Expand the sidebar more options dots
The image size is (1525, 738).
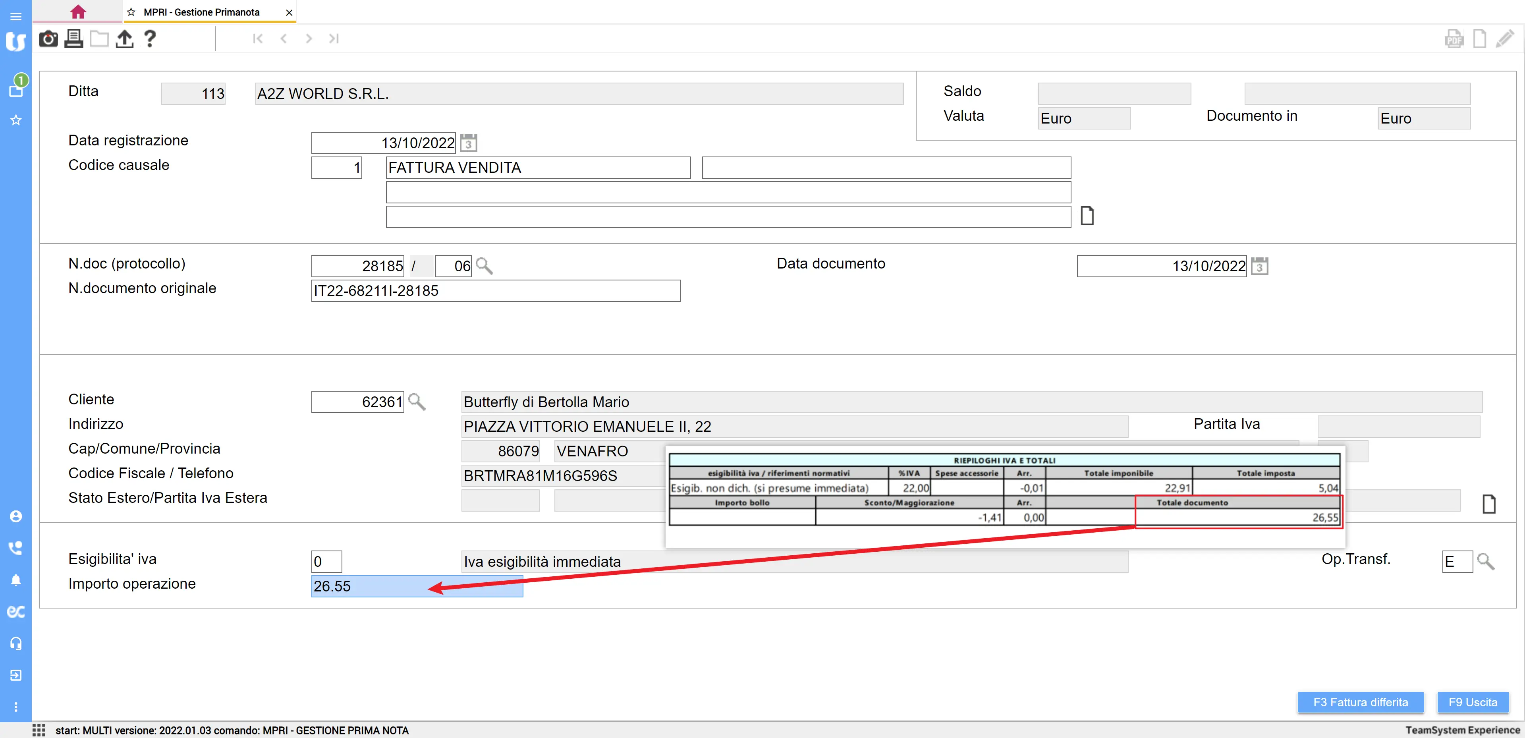[16, 707]
